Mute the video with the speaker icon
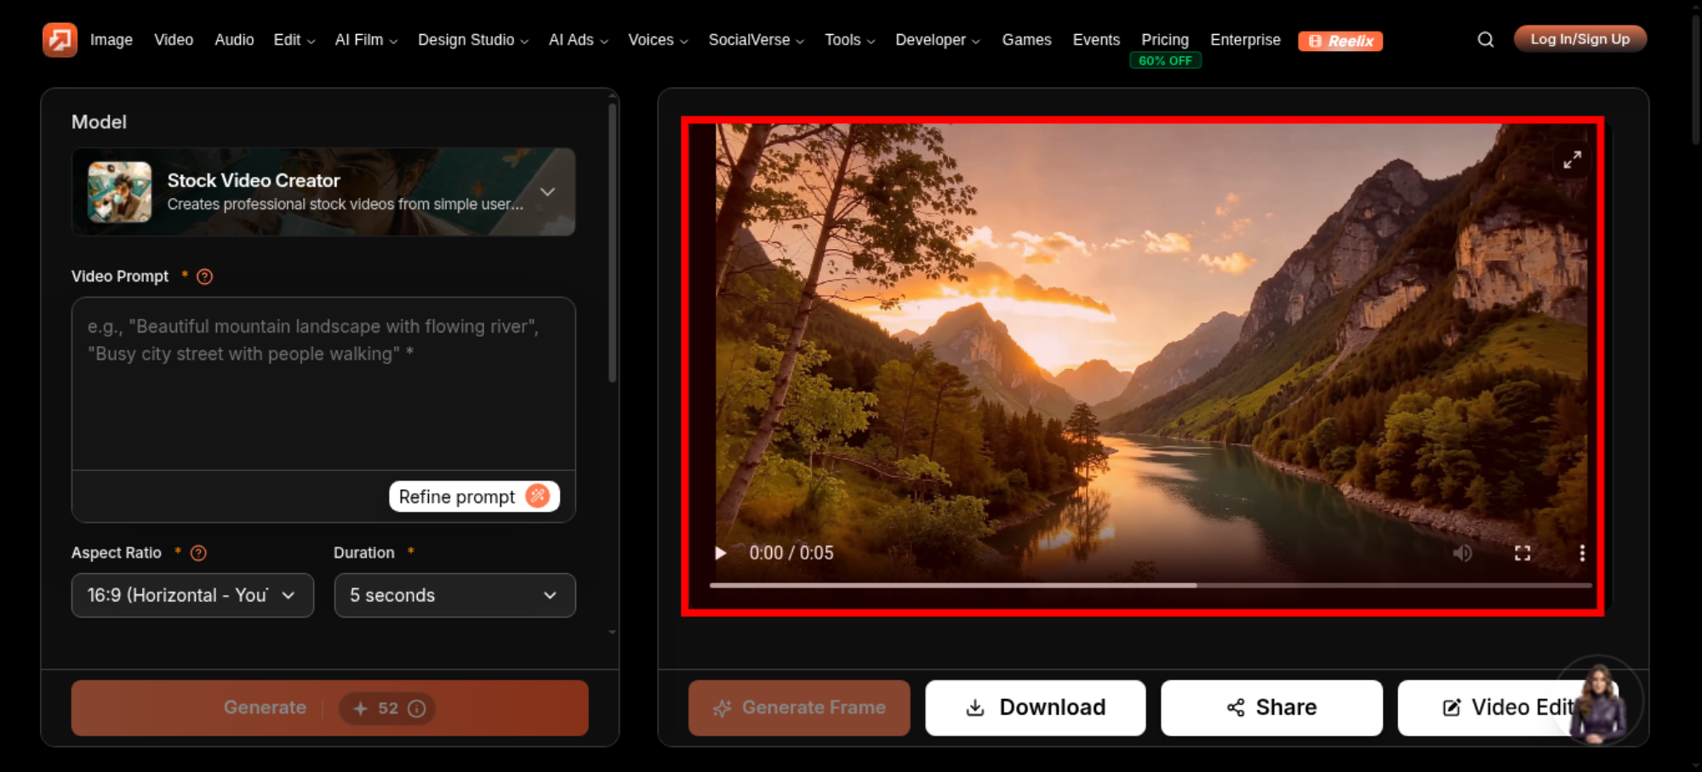This screenshot has width=1702, height=772. (x=1462, y=553)
